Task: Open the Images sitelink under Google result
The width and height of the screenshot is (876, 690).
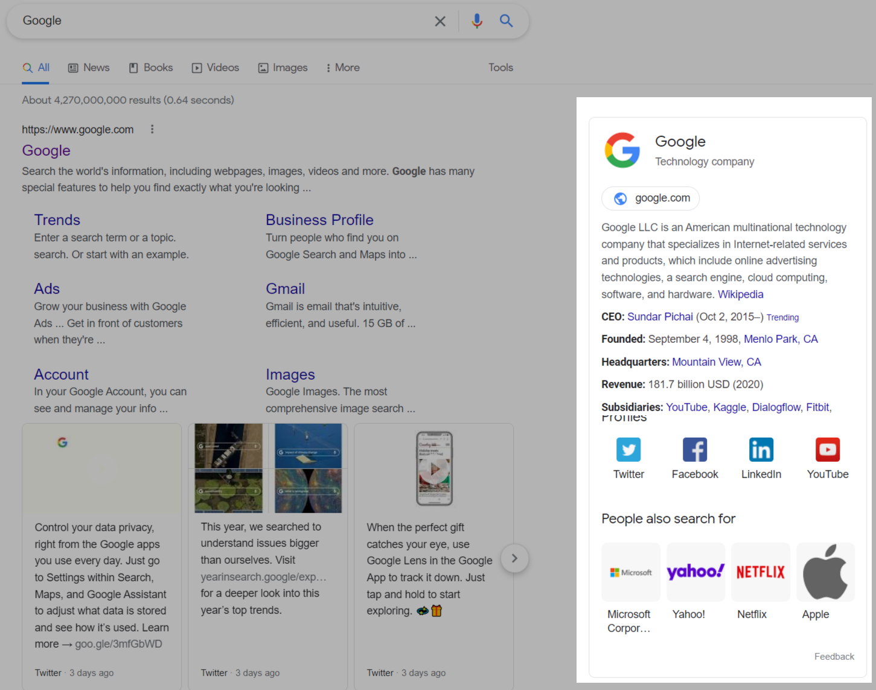Action: [x=290, y=374]
